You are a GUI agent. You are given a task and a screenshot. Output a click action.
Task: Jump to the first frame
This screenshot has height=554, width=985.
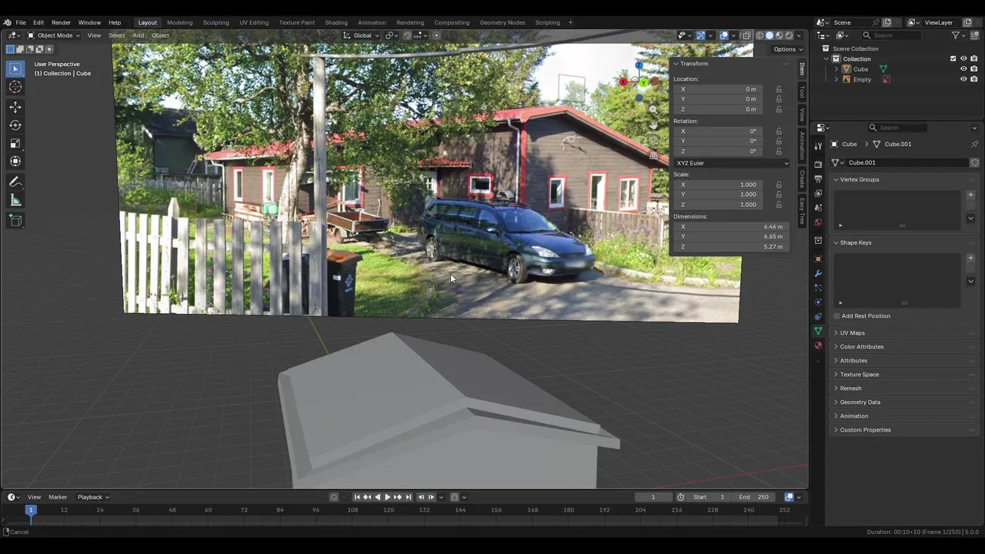point(356,497)
